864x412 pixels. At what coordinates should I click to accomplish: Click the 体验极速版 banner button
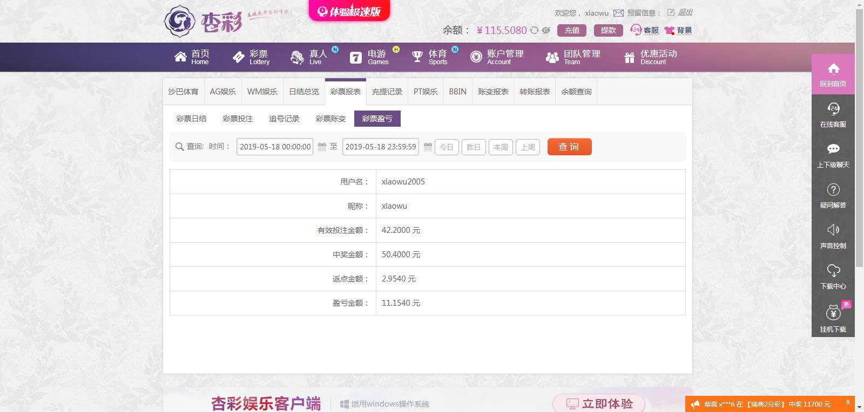click(349, 11)
